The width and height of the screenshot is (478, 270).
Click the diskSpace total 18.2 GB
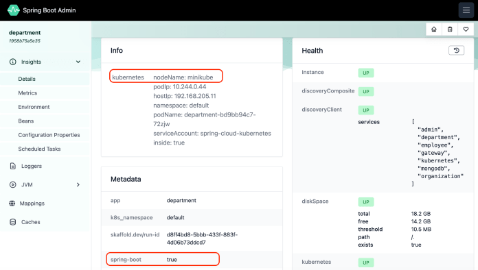pos(421,214)
